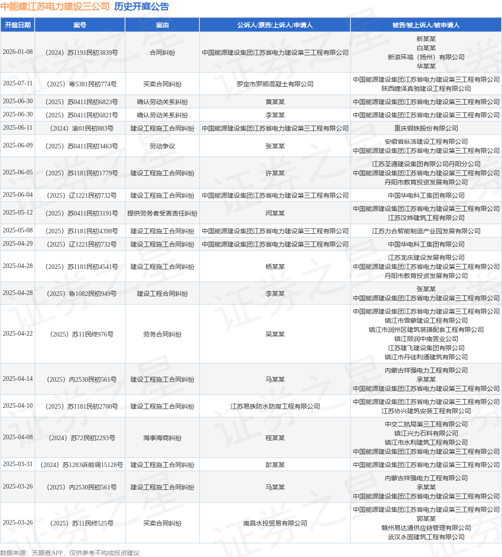Click defendant 赣州易达通供应链管理有限公司
The width and height of the screenshot is (502, 557).
pos(426,528)
